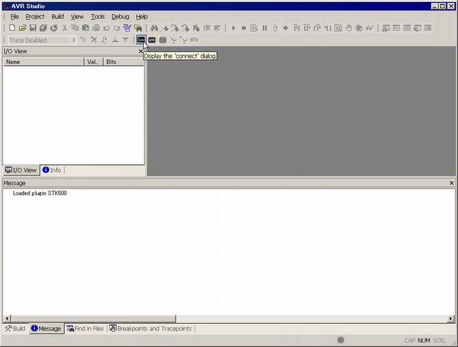Click the horizontal scrollbar thumb in Message
Viewport: 458px width, 347px height.
pyautogui.click(x=93, y=318)
